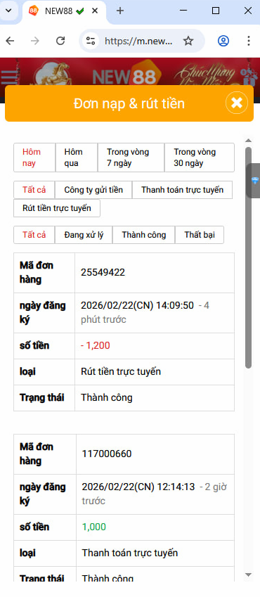Minimize the browser window
The width and height of the screenshot is (260, 597).
point(183,11)
